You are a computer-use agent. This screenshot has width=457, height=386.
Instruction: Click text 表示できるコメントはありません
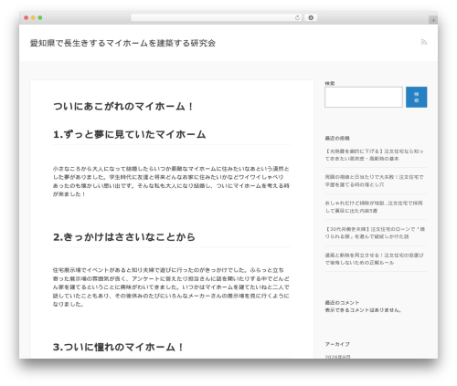click(363, 310)
